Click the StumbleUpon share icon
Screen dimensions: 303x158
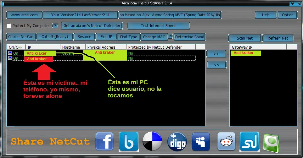(249, 141)
